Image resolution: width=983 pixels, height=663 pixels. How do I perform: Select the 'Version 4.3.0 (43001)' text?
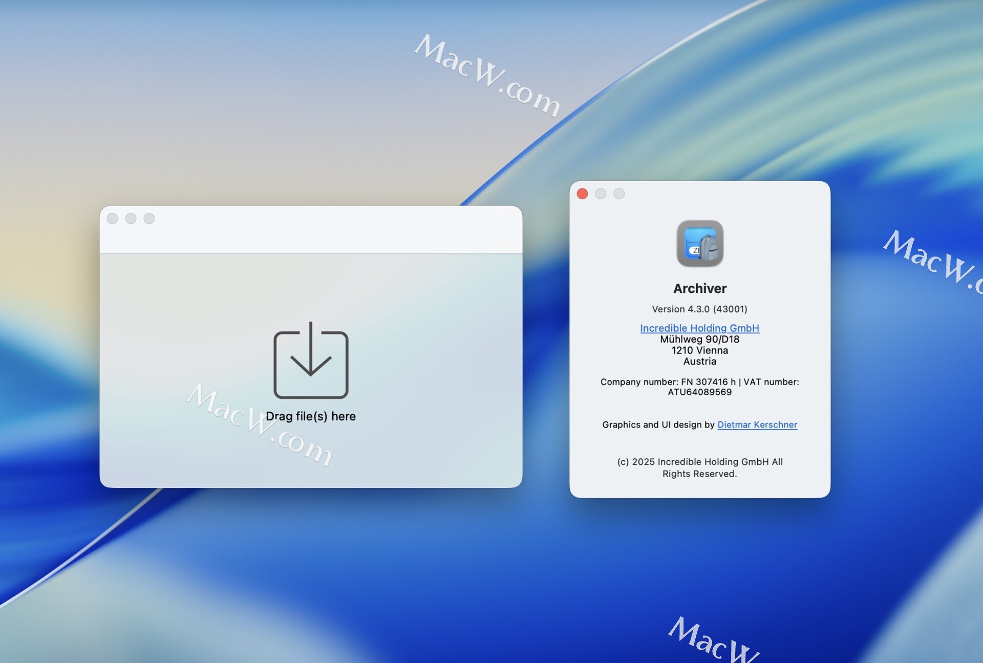coord(699,309)
